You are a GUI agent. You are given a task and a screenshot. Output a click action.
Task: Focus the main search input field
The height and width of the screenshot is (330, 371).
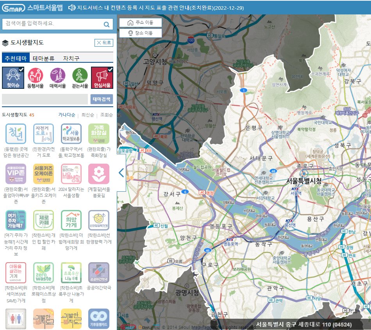[53, 24]
